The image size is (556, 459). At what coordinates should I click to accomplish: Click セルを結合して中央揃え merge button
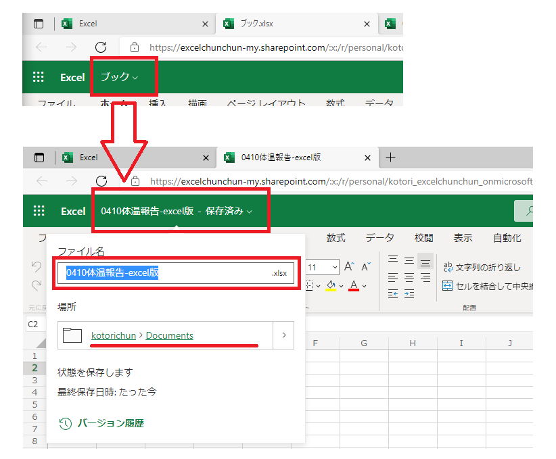tap(487, 286)
